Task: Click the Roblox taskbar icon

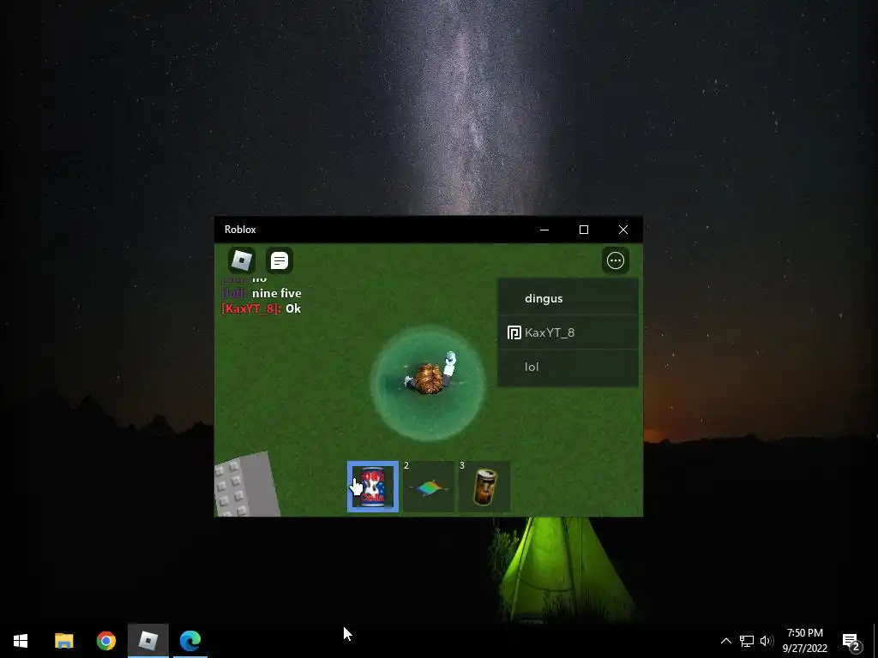Action: click(147, 641)
